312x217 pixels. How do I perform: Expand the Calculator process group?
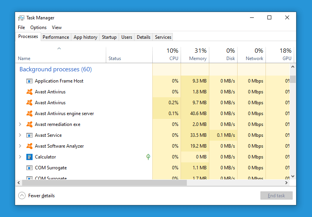click(20, 157)
